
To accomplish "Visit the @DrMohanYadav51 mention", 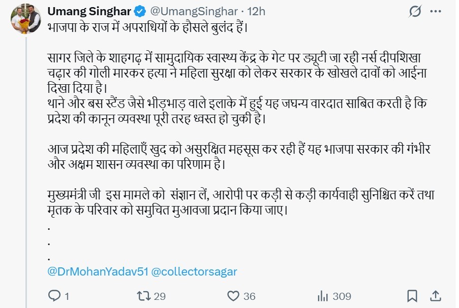I will tap(97, 271).
